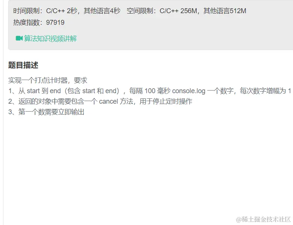Click requirement 3 第一个数需要立即输出

pyautogui.click(x=51, y=112)
